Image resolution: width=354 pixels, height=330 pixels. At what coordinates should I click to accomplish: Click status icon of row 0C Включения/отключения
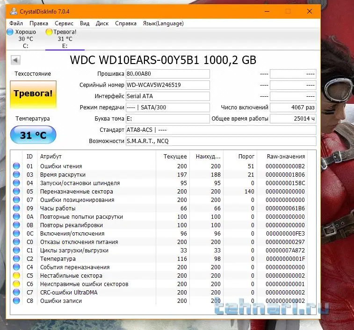(16, 233)
